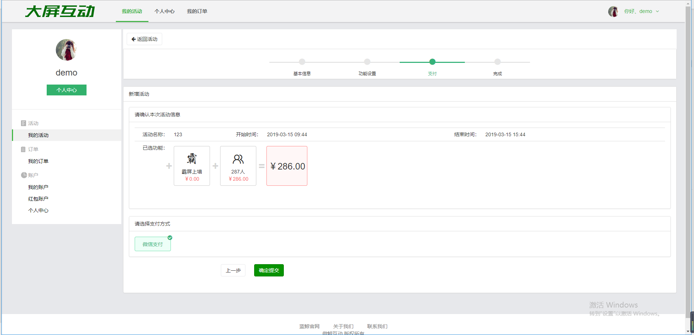Select 微信支付 payment method
Screen dimensions: 694x335
coord(153,244)
